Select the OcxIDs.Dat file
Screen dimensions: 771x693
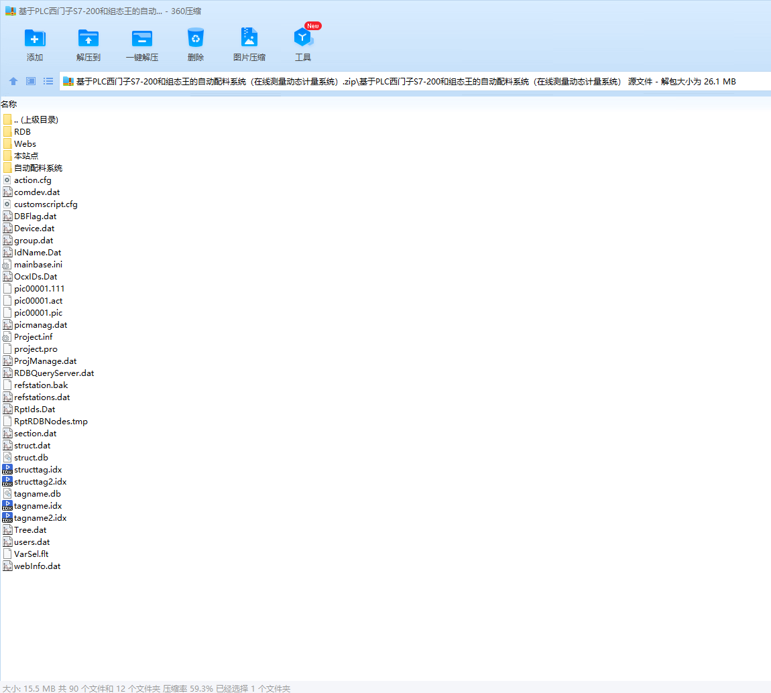point(30,277)
